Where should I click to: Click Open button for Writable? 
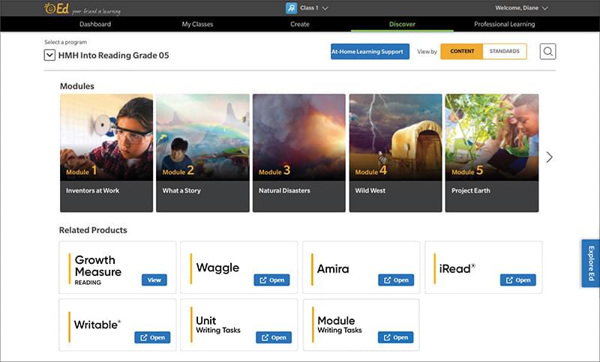click(152, 337)
